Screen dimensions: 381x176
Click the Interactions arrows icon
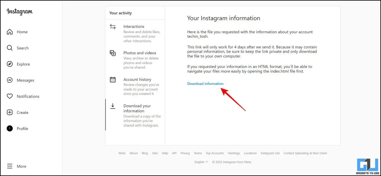tap(113, 27)
